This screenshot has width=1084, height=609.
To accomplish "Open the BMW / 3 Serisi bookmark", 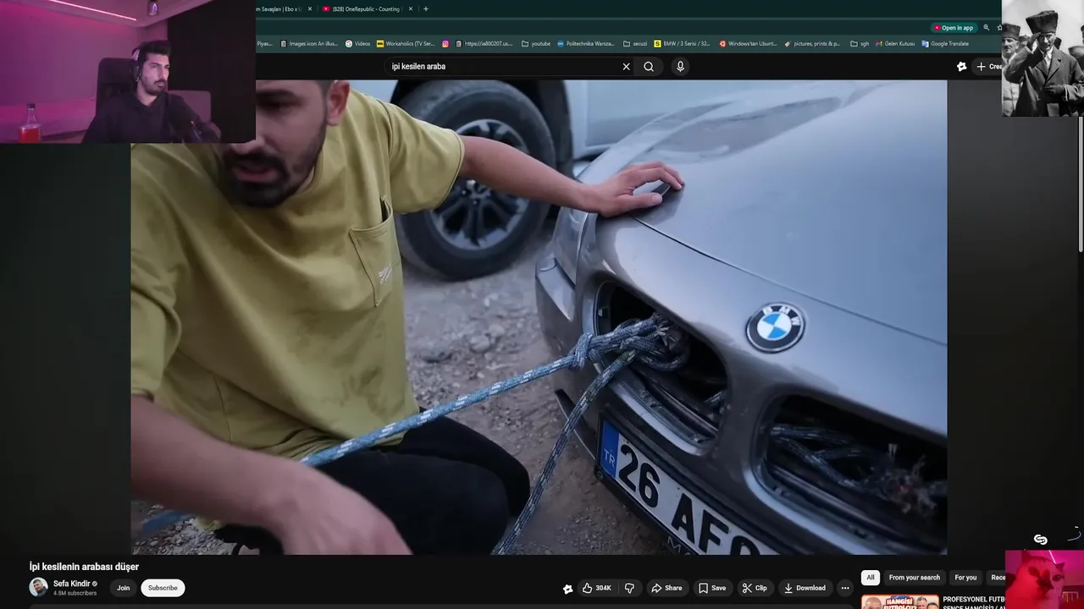I will pyautogui.click(x=683, y=44).
